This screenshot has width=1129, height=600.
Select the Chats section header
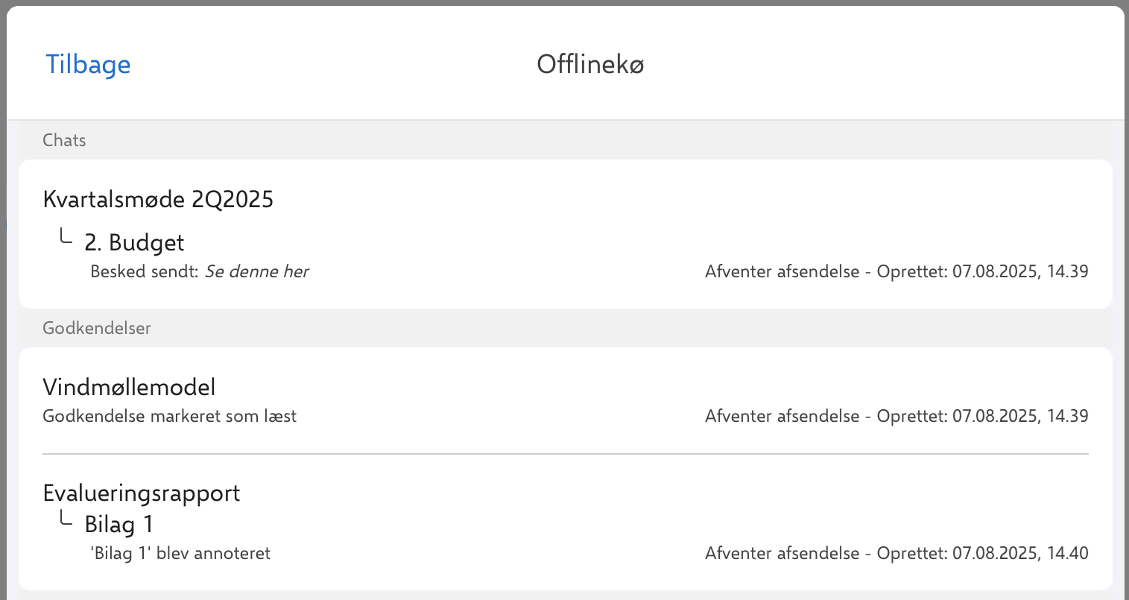click(x=64, y=140)
